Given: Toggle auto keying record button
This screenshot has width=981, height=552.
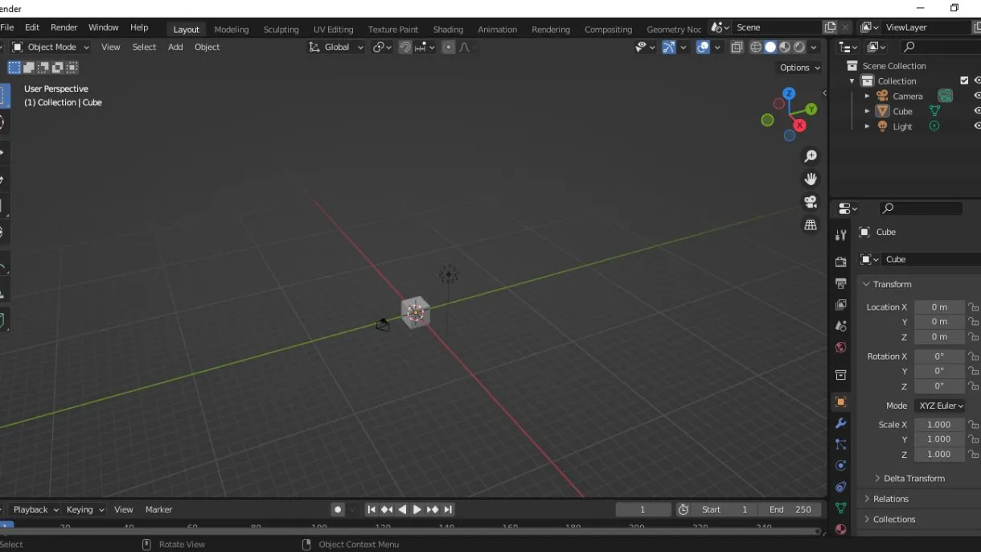Looking at the screenshot, I should click(x=338, y=509).
